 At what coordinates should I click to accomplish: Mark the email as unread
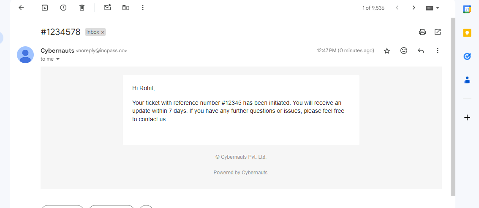point(107,8)
